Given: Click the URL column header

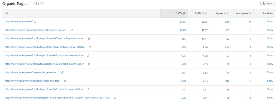Looking at the screenshot, I should 7,13.
